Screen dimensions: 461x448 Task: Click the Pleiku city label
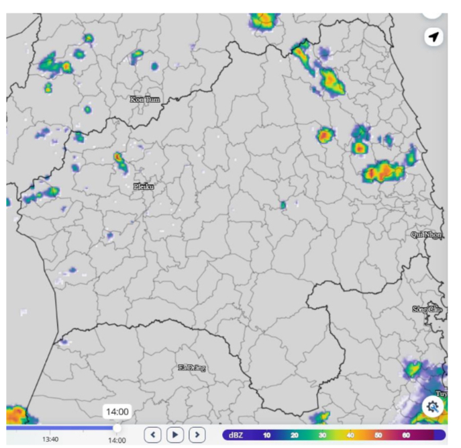click(144, 187)
